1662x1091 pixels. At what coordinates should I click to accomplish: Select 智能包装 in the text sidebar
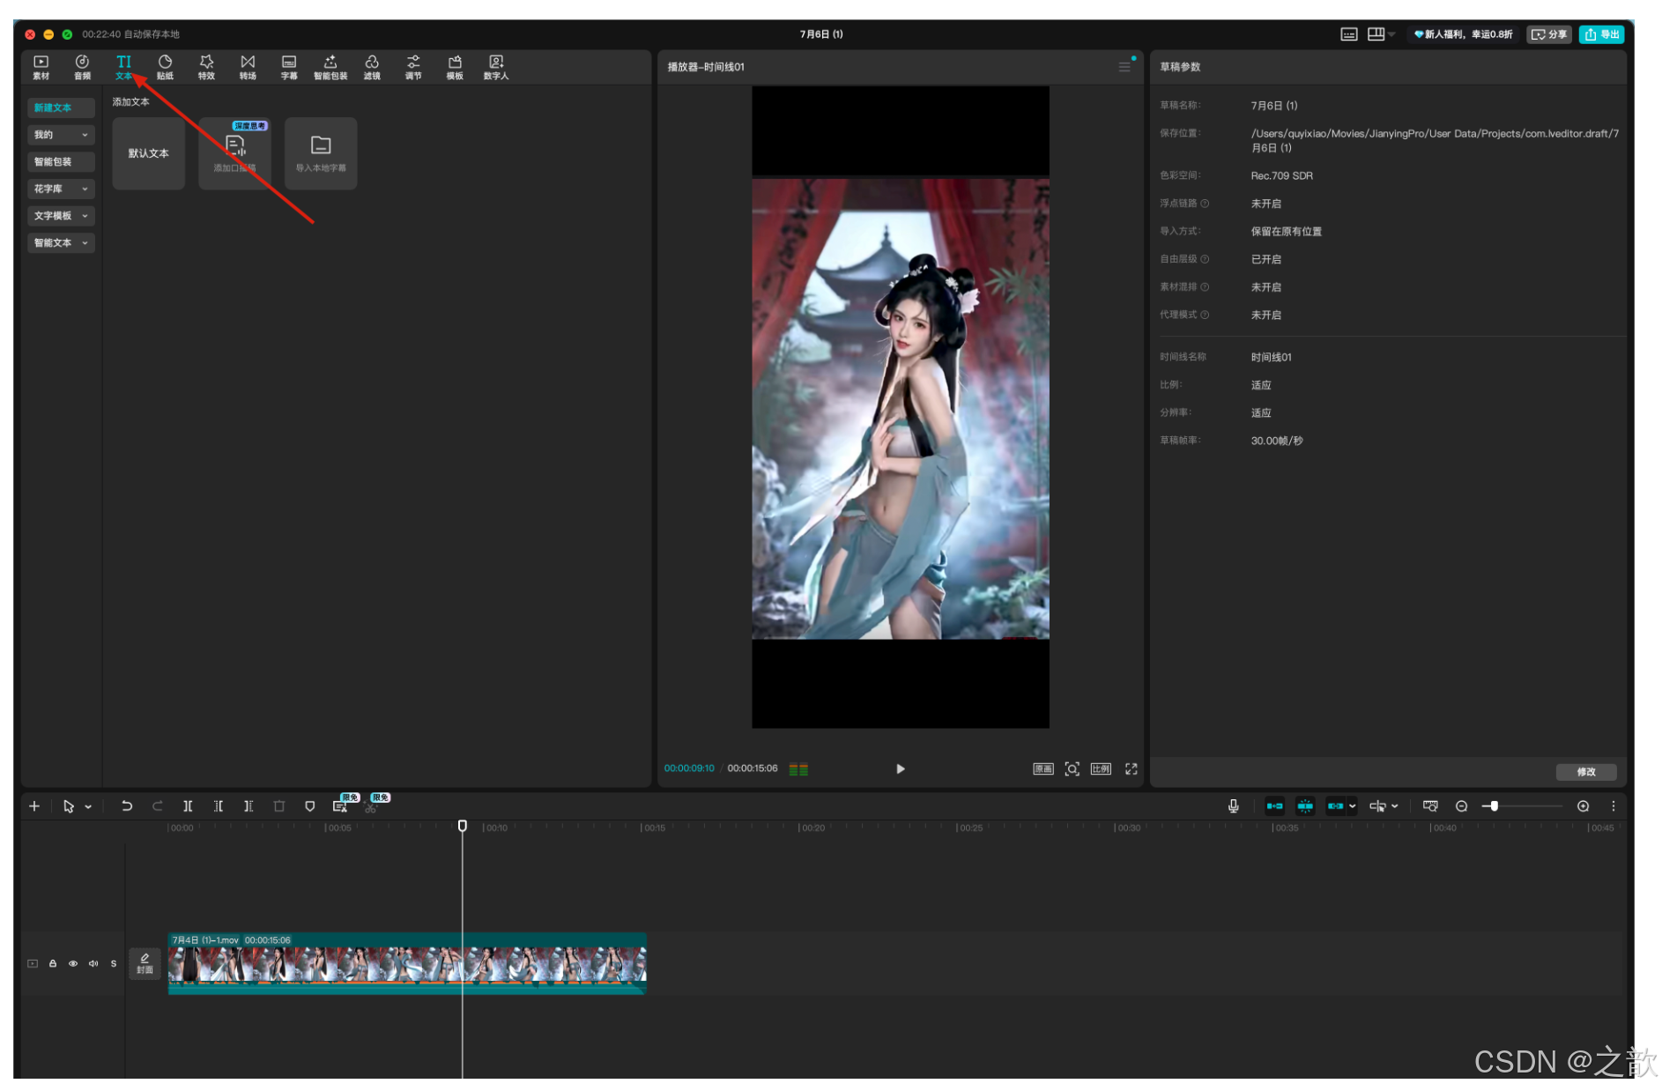point(61,162)
